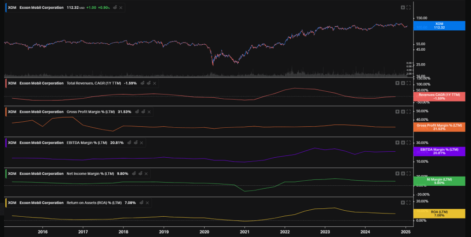Move Net Income Margin pane up

point(397,173)
